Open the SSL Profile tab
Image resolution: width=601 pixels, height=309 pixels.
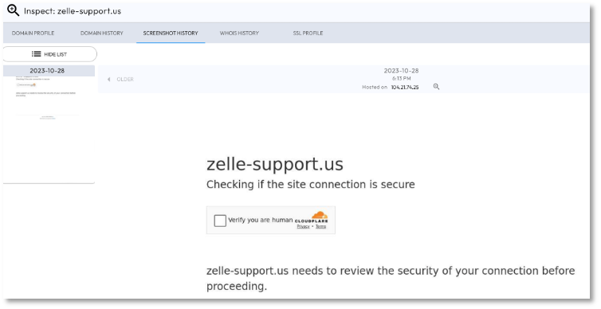point(308,33)
